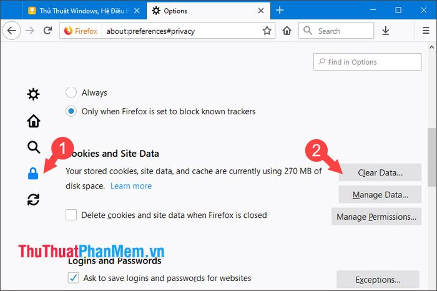The width and height of the screenshot is (437, 291).
Task: Open the Sync category in sidebar
Action: 34,200
